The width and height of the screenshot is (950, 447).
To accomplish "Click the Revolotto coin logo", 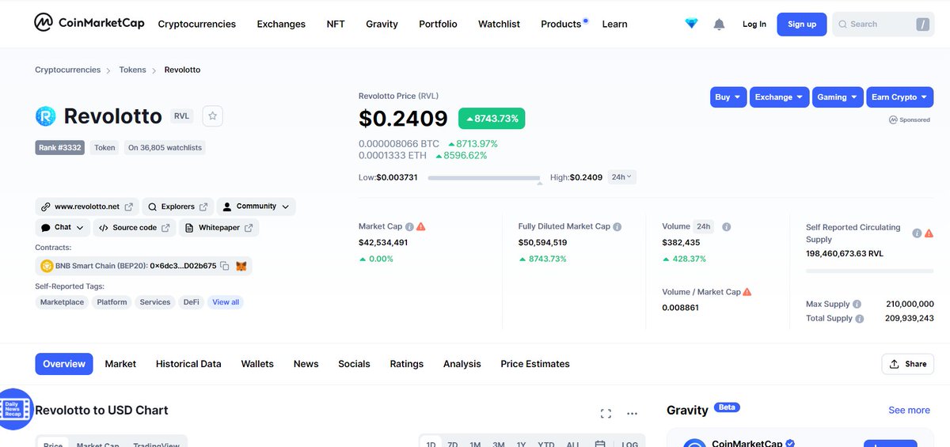I will 46,116.
